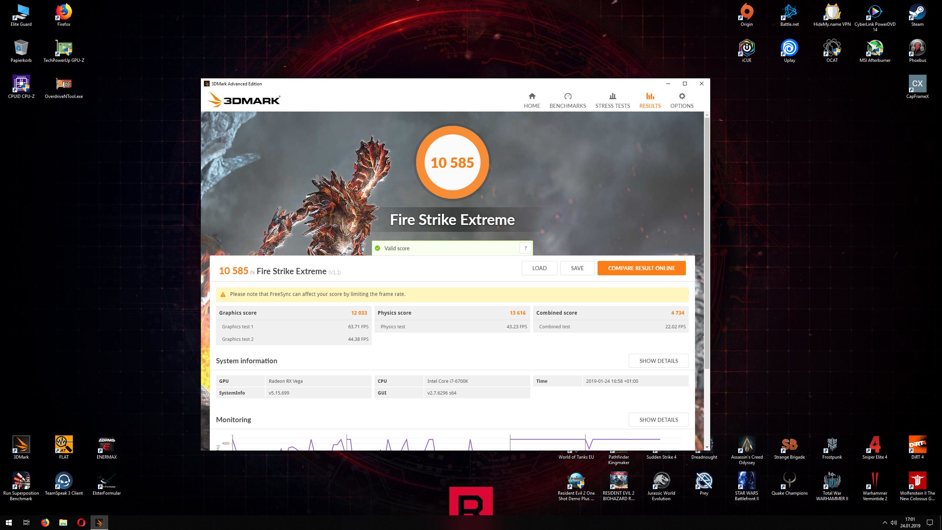This screenshot has height=530, width=942.
Task: Click the taskbar clock showing 17:01
Action: click(910, 523)
